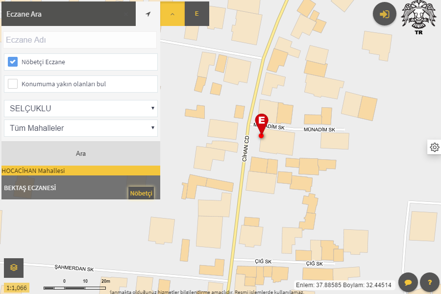Collapse the panel with the up chevron
Screen dimensions: 441x294
coord(172,14)
